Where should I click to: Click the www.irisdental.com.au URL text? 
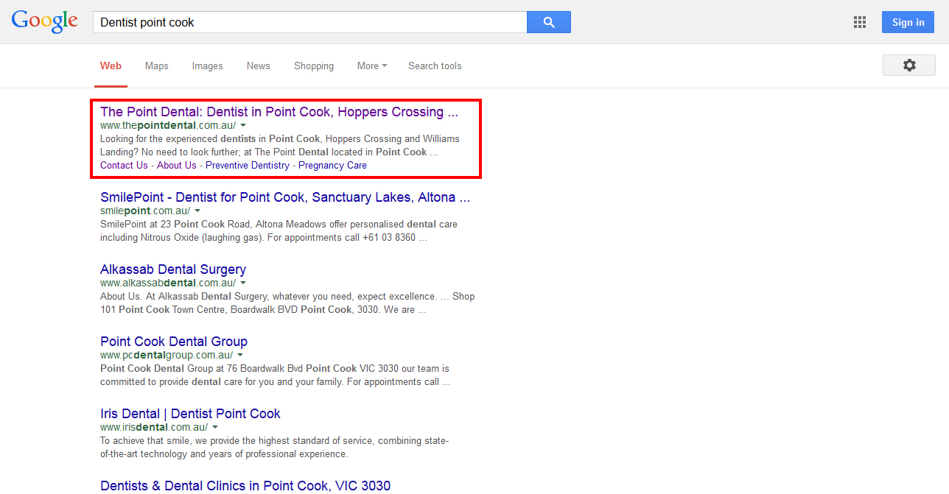tap(154, 427)
